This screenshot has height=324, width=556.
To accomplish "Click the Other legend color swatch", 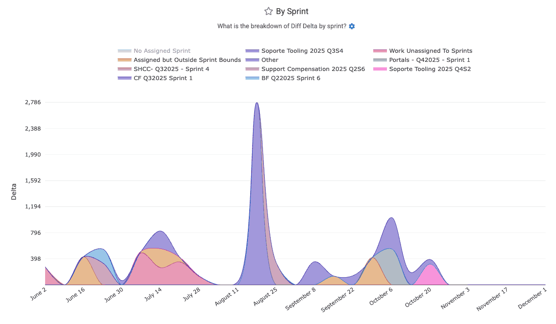I will click(252, 60).
